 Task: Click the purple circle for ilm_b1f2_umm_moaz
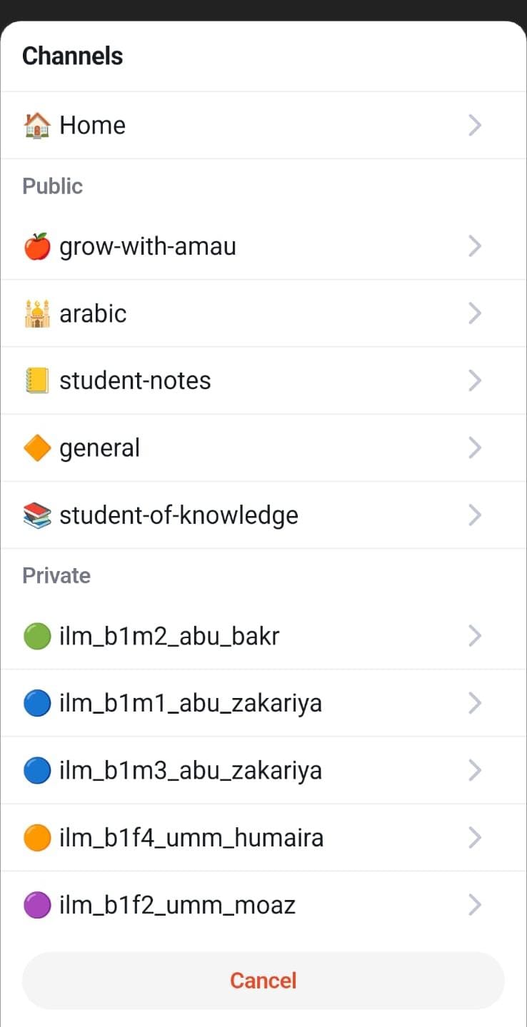pyautogui.click(x=36, y=906)
